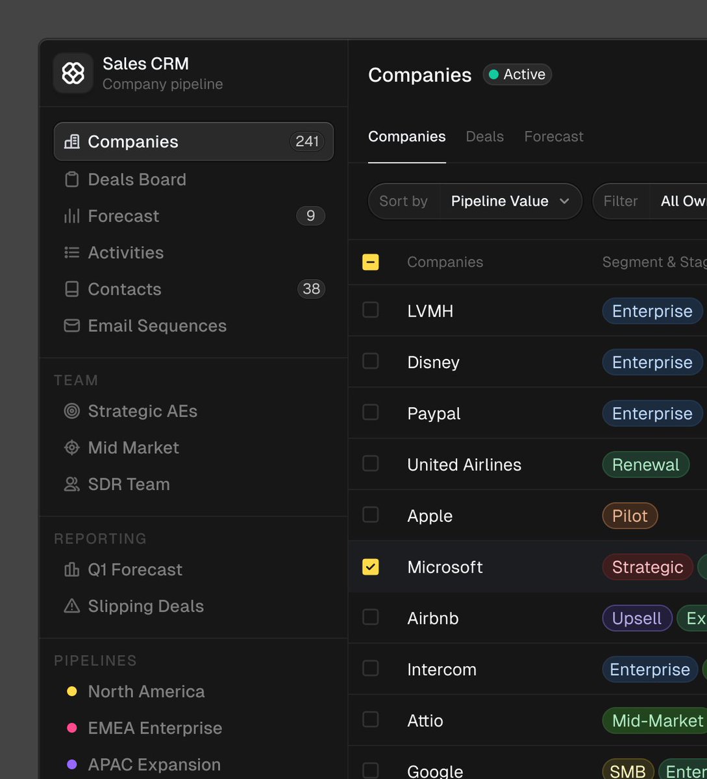The height and width of the screenshot is (779, 707).
Task: Click the Deals Board clipboard icon
Action: (x=72, y=179)
